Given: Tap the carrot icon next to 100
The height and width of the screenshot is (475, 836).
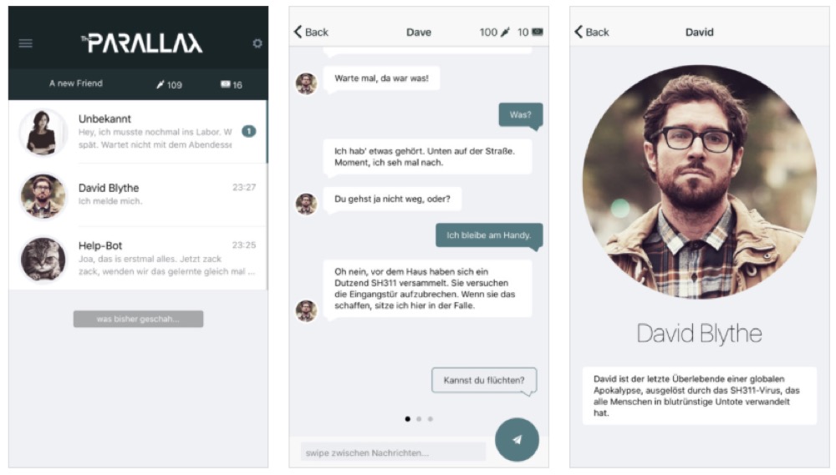Looking at the screenshot, I should point(505,32).
